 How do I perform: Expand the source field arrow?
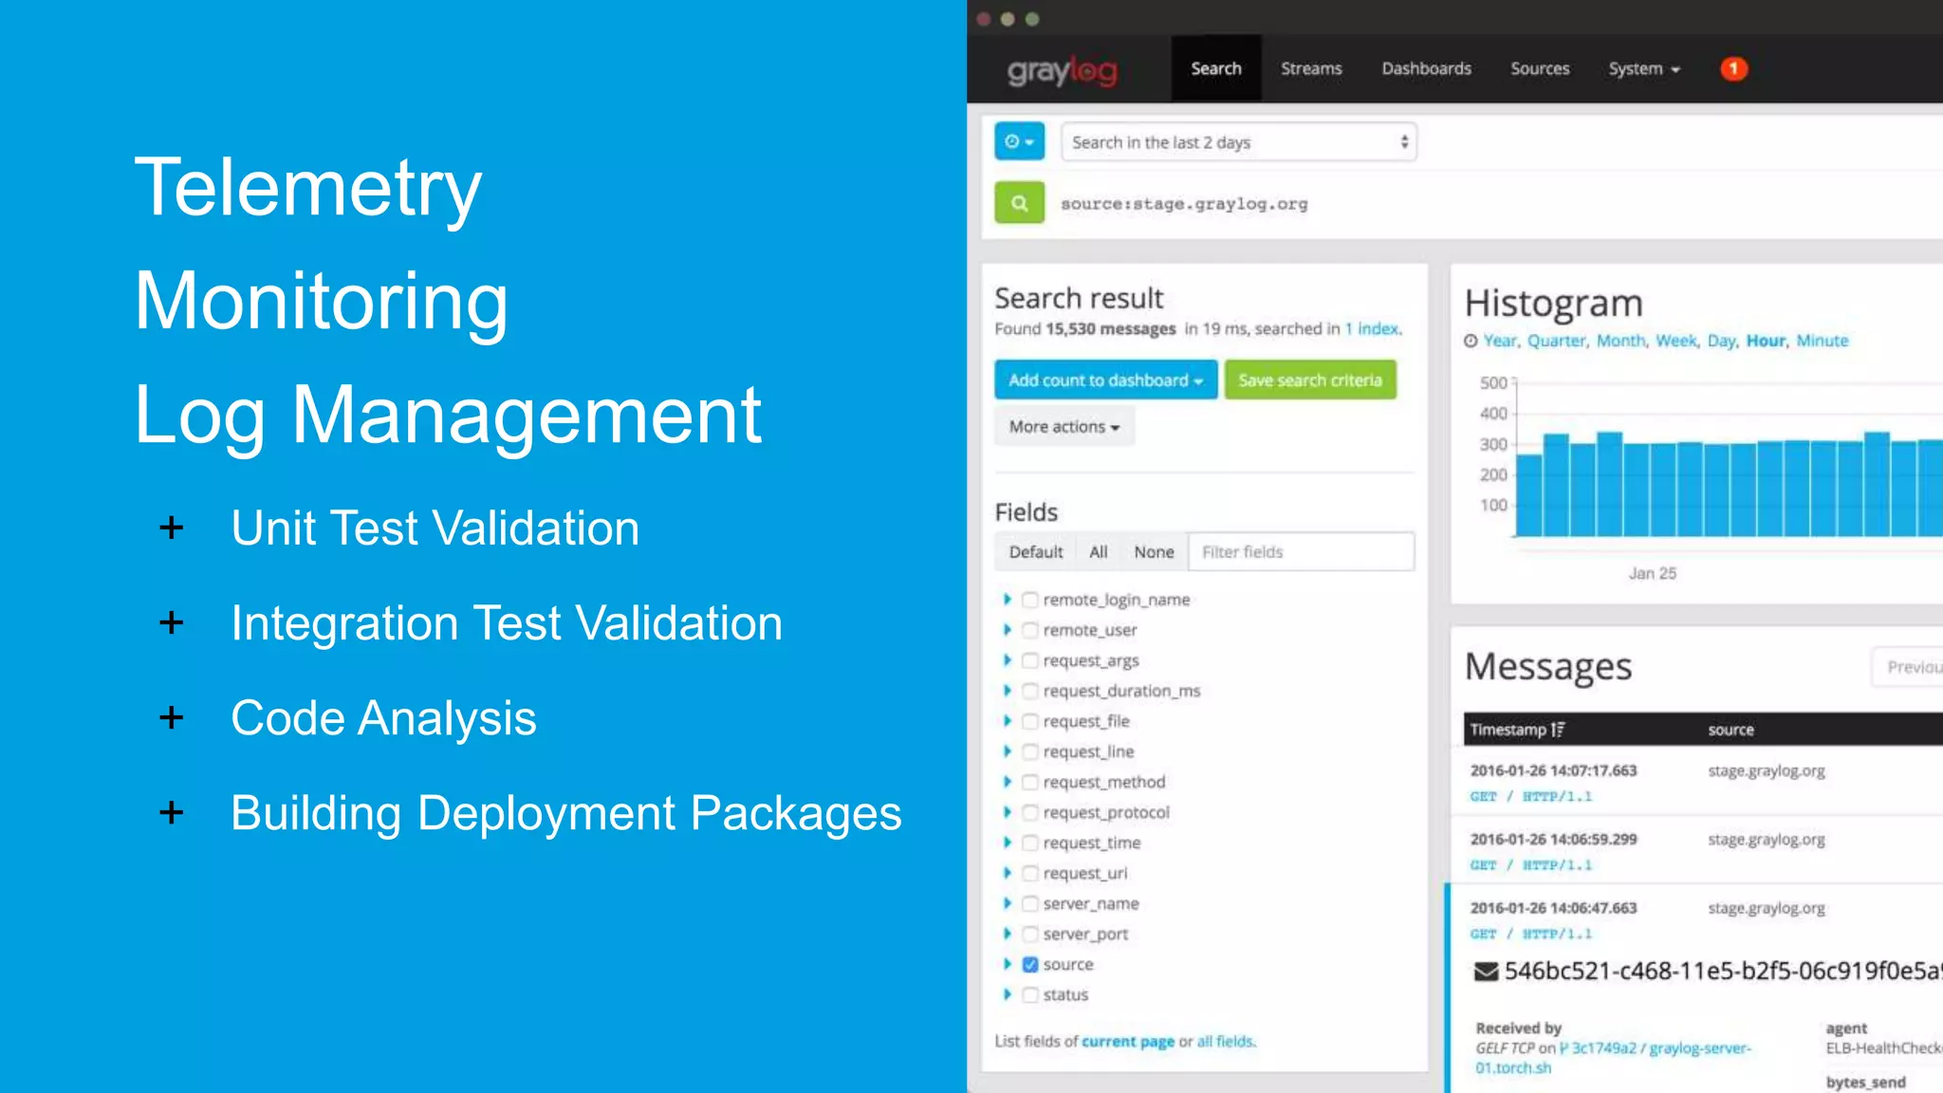[x=1008, y=964]
